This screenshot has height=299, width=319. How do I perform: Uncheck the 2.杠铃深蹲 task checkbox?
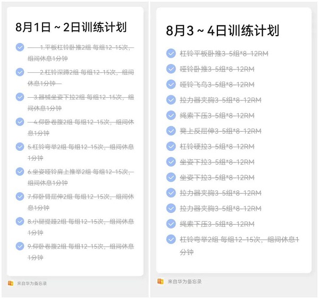click(x=20, y=72)
